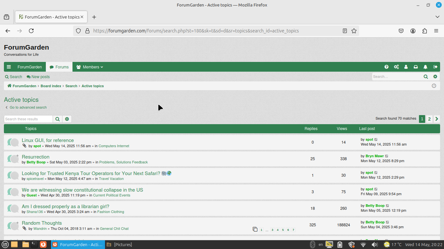This screenshot has height=249, width=444.
Task: Open a new browser tab with plus
Action: point(94,17)
